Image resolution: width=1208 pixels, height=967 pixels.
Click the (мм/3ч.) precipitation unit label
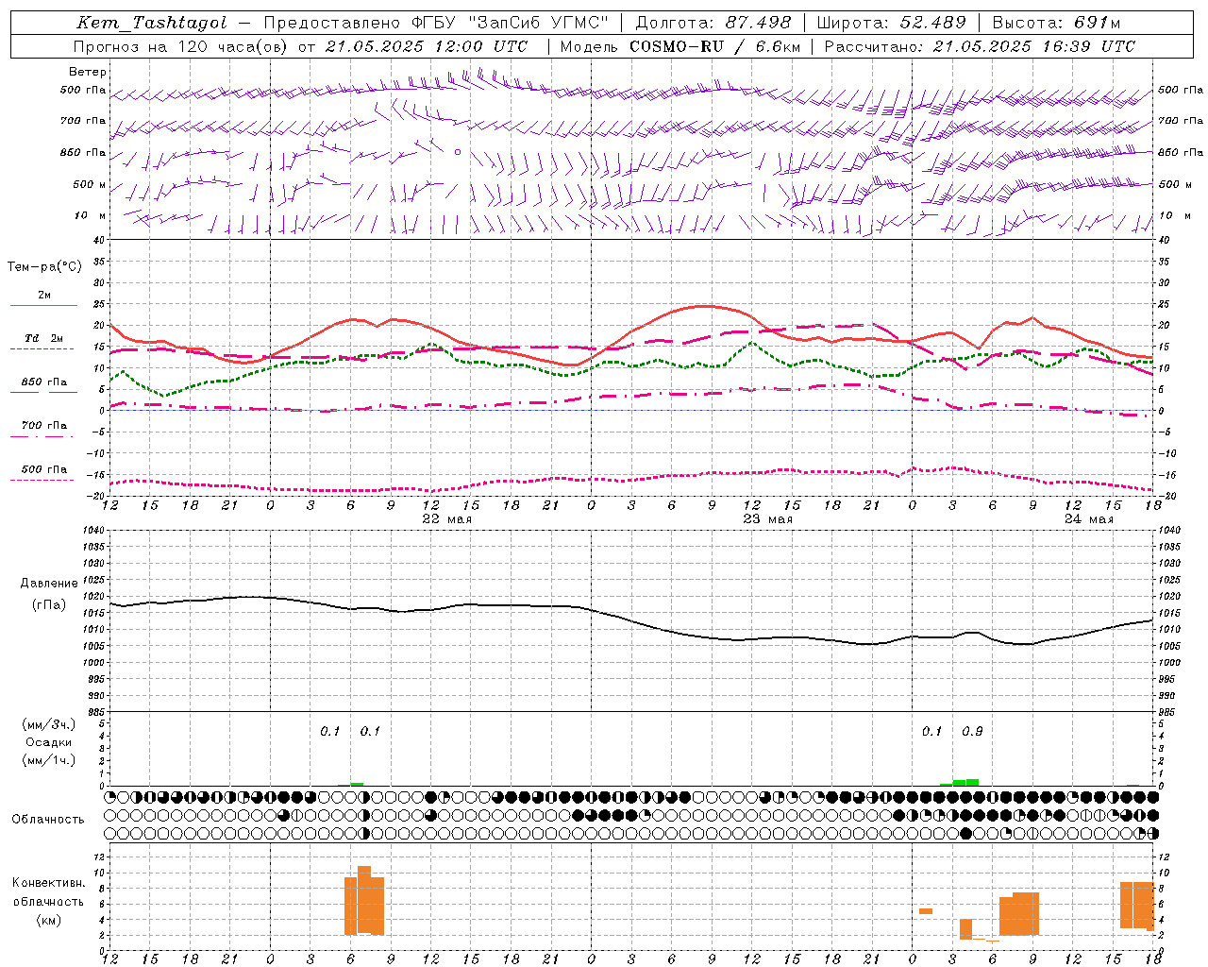(49, 724)
